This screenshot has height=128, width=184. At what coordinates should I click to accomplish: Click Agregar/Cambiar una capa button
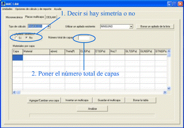[44, 101]
